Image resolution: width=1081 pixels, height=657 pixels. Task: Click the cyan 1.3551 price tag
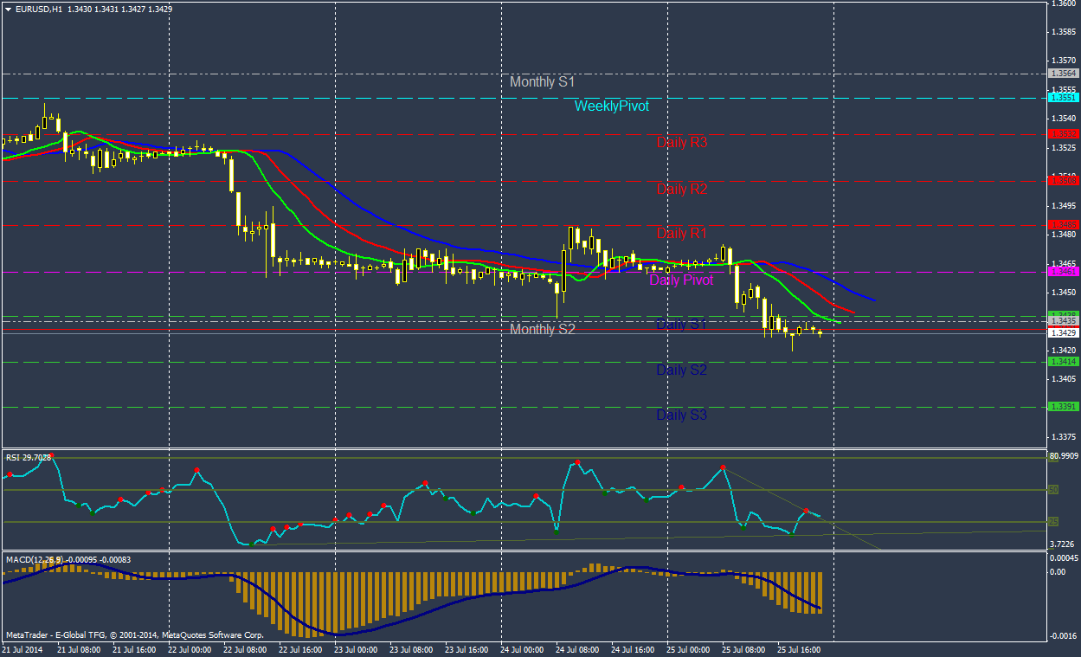[1062, 99]
